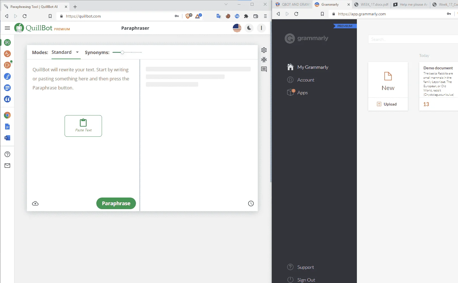The width and height of the screenshot is (458, 283).
Task: Open Account in Grammarly sidebar
Action: 301,80
